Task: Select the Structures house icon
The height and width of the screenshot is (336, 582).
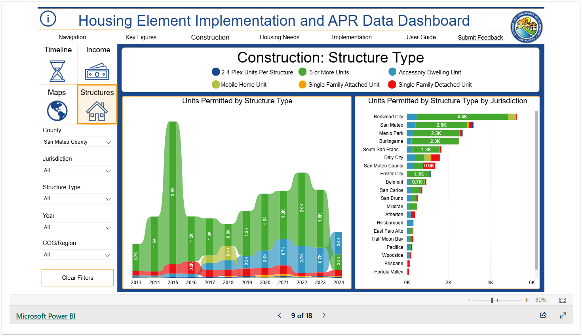Action: coord(97,111)
